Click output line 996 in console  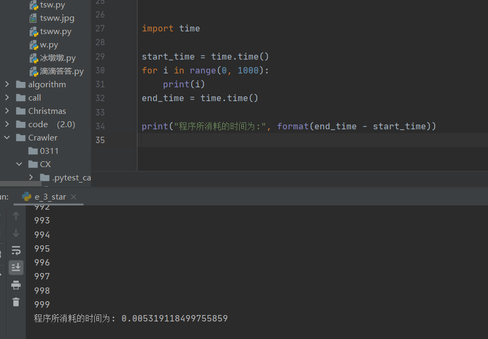(42, 262)
